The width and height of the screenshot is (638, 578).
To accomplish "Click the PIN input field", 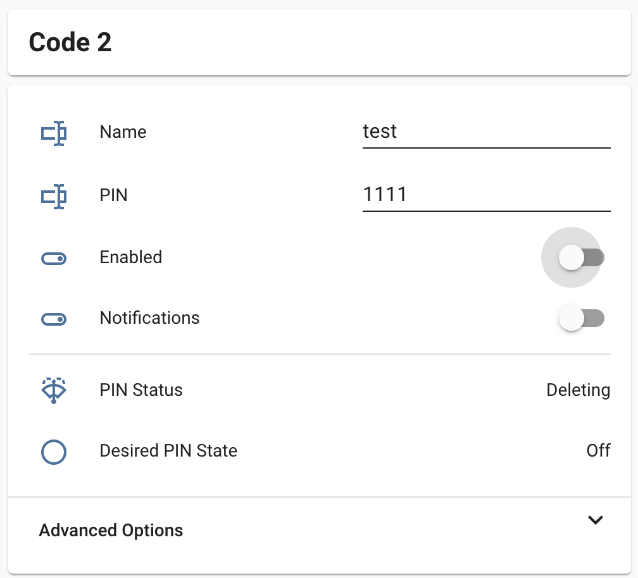I will coord(485,195).
